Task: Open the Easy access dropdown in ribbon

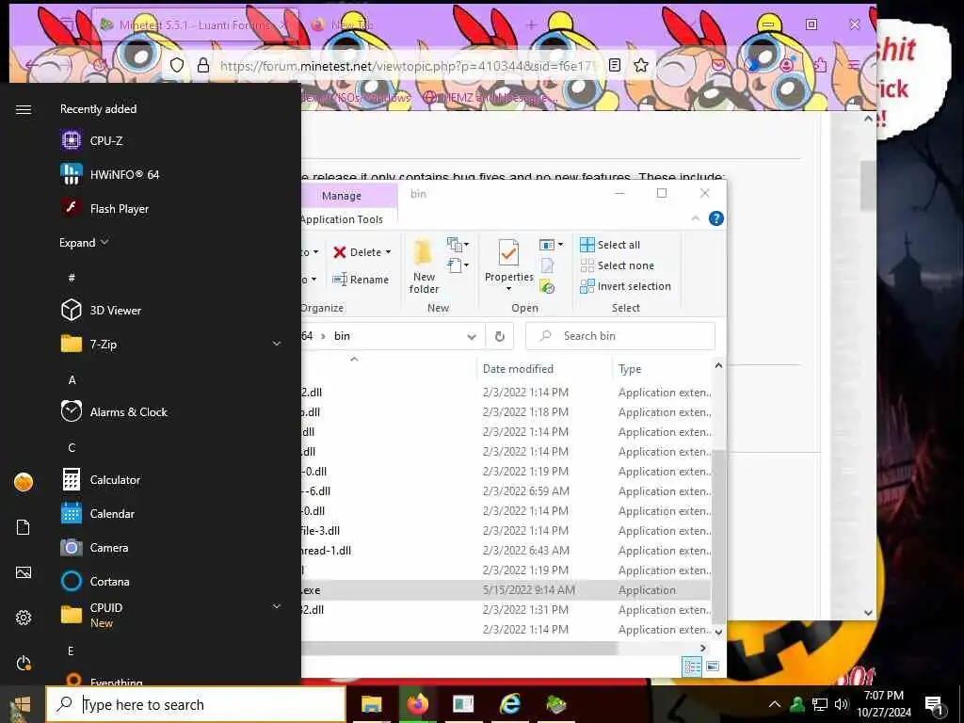Action: point(458,265)
